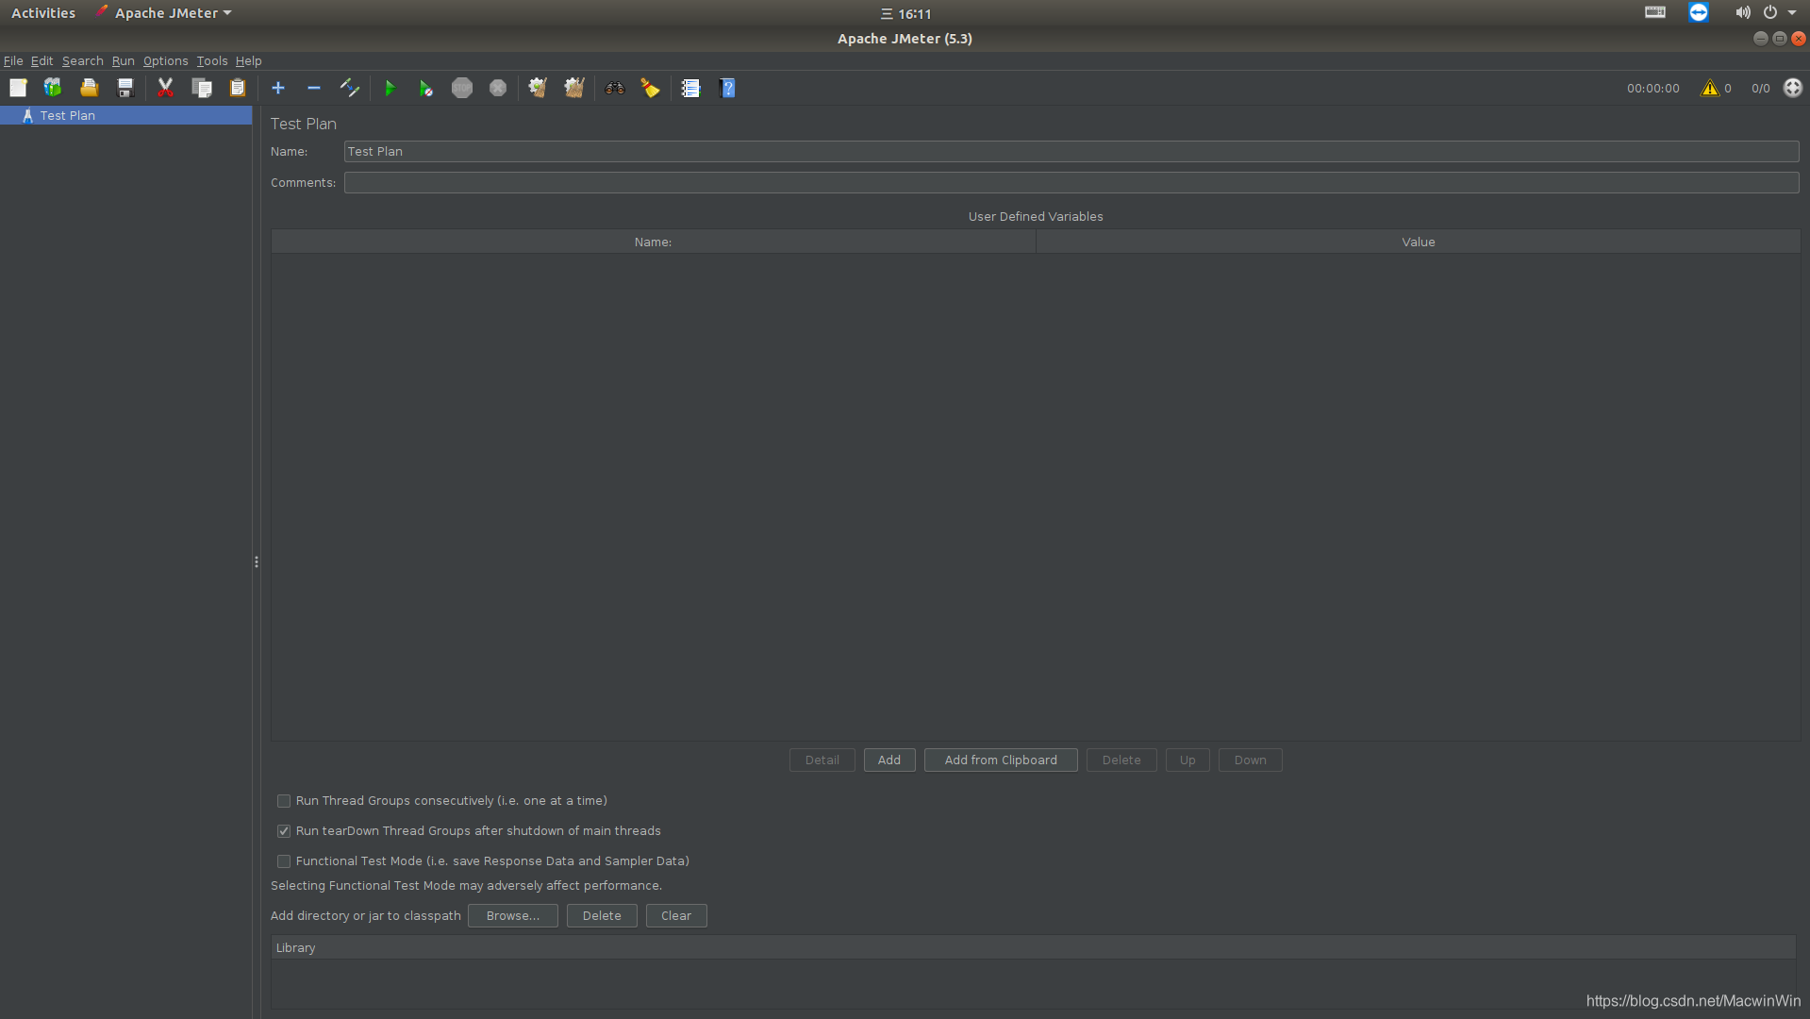Viewport: 1810px width, 1019px height.
Task: Click the Save disk icon
Action: pos(125,88)
